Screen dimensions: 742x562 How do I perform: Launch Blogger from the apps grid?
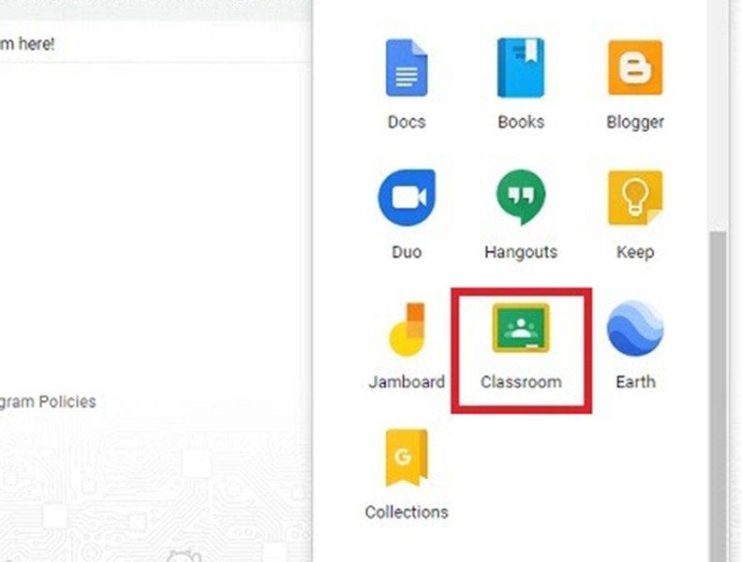point(635,68)
